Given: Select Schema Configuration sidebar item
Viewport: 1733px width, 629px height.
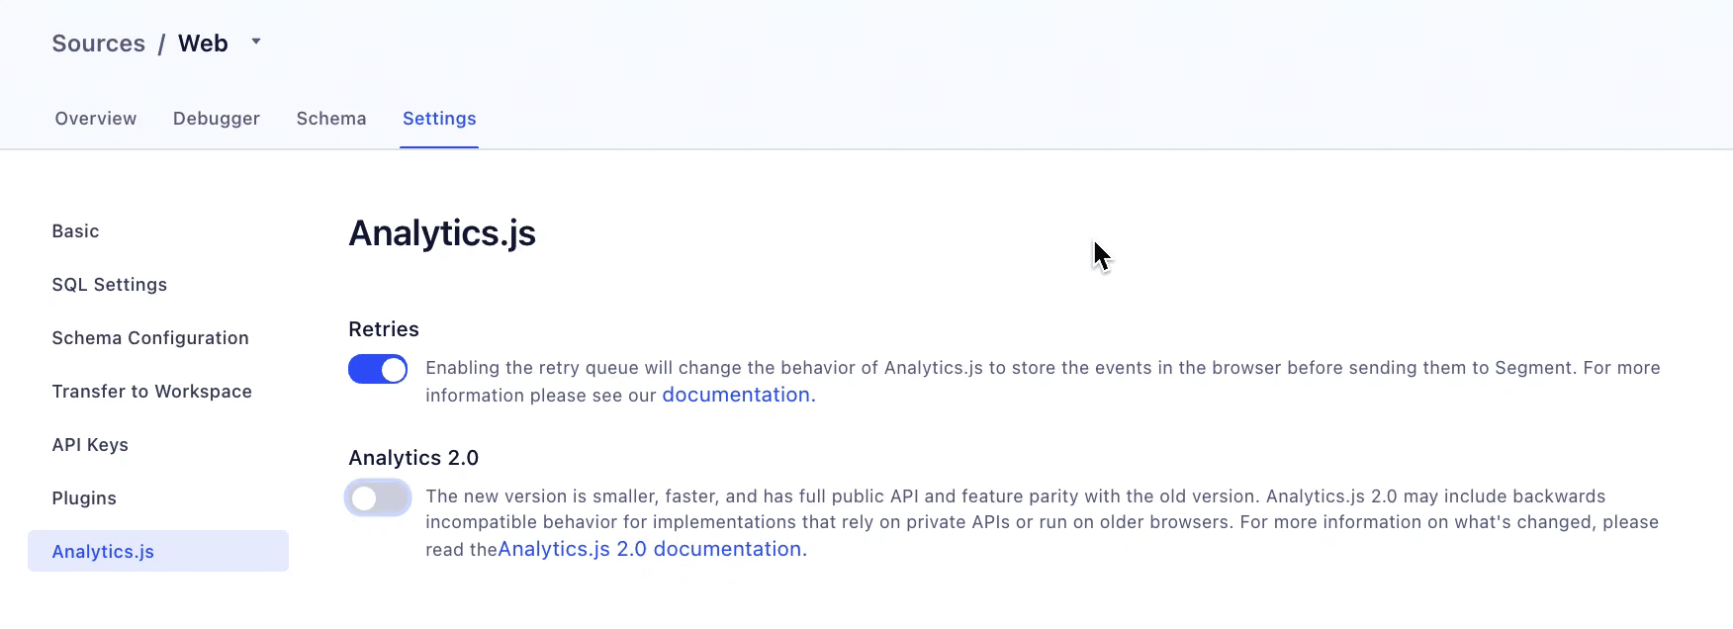Looking at the screenshot, I should tap(150, 338).
